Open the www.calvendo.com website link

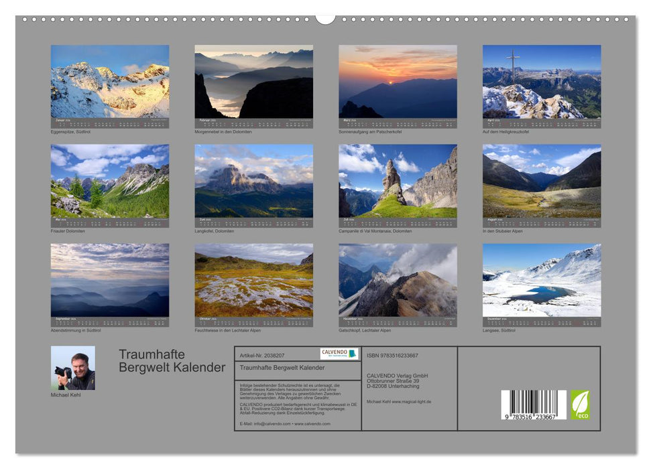312,423
